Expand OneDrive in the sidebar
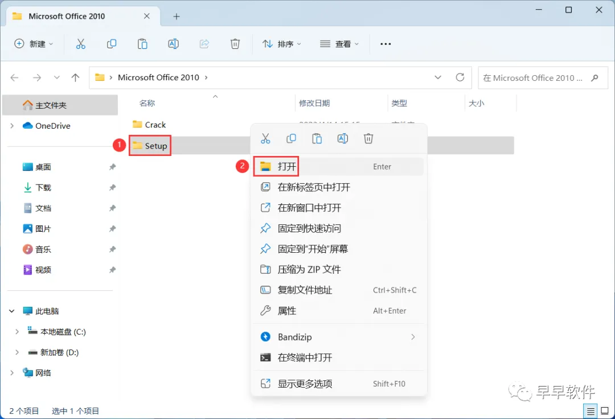The image size is (615, 419). [12, 126]
